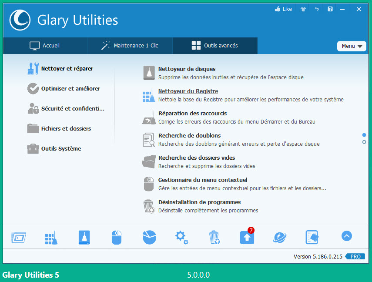Click the Outils Système toolbox icon
The image size is (372, 282).
[33, 148]
